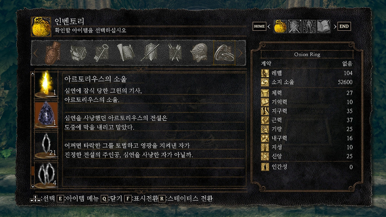Choose the ore materials category icon
Viewport: 386px width, 217px height.
(78, 53)
